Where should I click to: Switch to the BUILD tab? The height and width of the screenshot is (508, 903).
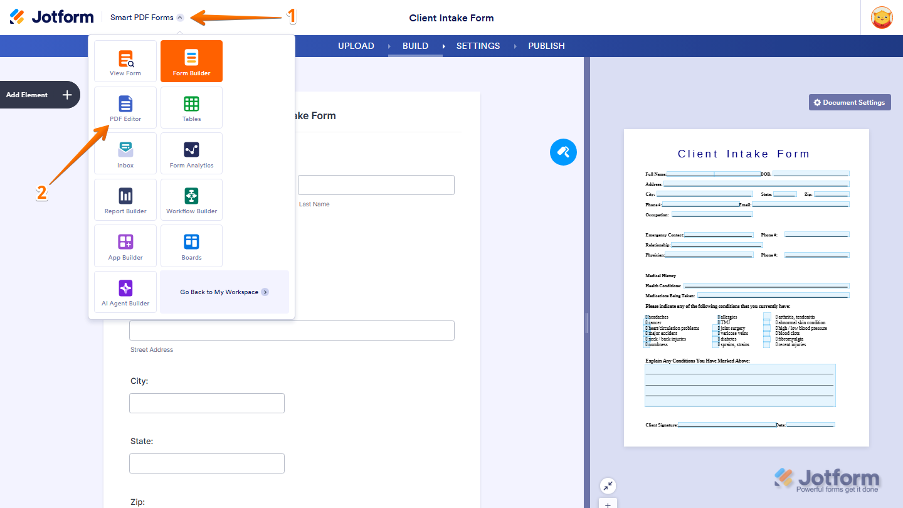[415, 46]
